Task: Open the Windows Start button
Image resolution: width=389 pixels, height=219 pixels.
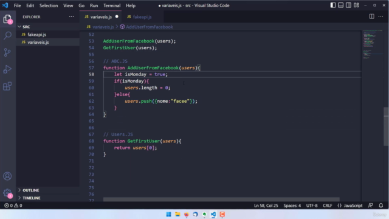Action: 168,214
